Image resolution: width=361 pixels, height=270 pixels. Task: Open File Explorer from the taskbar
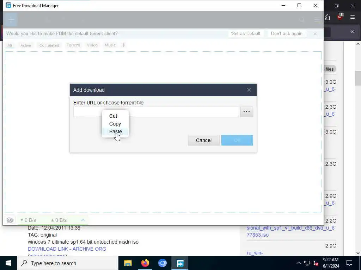point(128,263)
